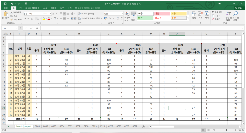Click Fill (채우기) in editing group
This screenshot has height=133, width=246.
click(217, 16)
